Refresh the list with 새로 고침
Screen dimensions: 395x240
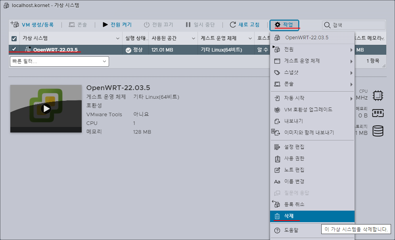[245, 25]
